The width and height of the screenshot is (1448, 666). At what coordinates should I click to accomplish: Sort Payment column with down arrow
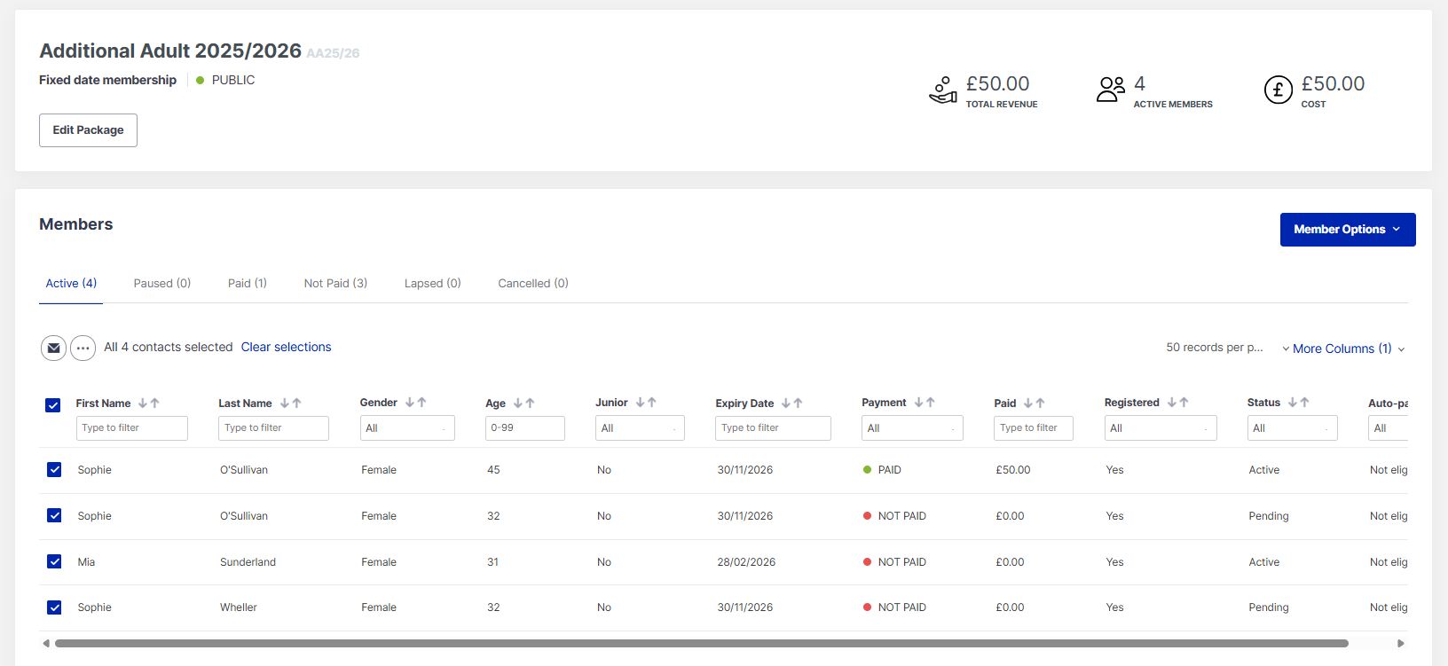point(919,403)
